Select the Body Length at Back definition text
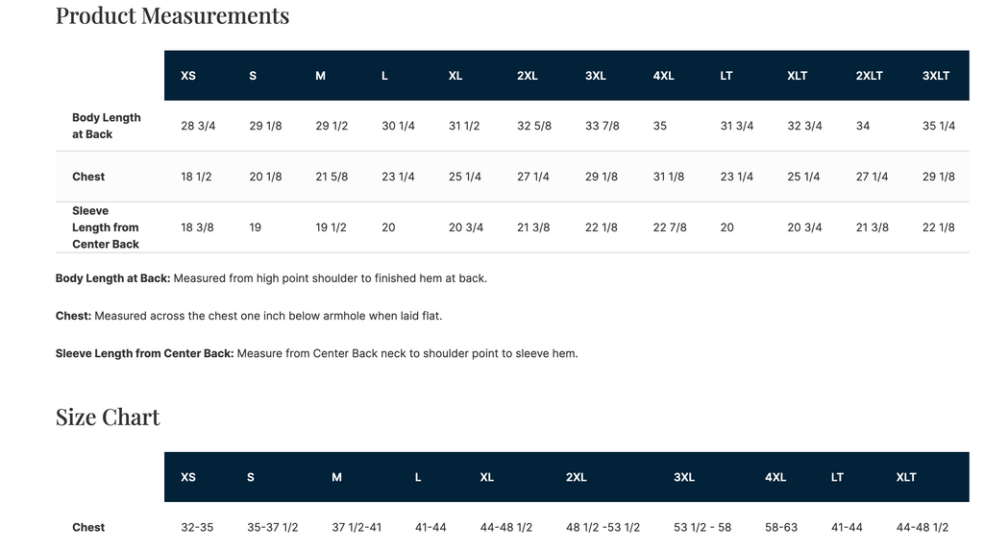 coord(271,278)
